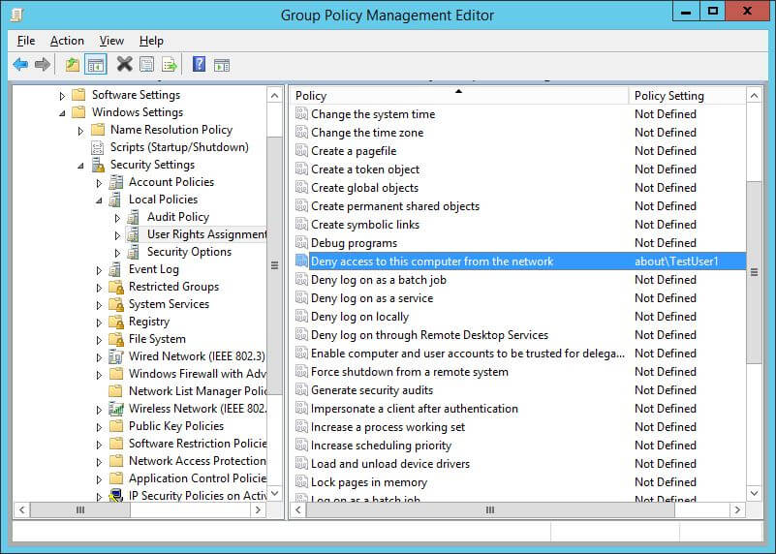Viewport: 776px width, 554px height.
Task: Click the Event Log node icon
Action: click(115, 269)
